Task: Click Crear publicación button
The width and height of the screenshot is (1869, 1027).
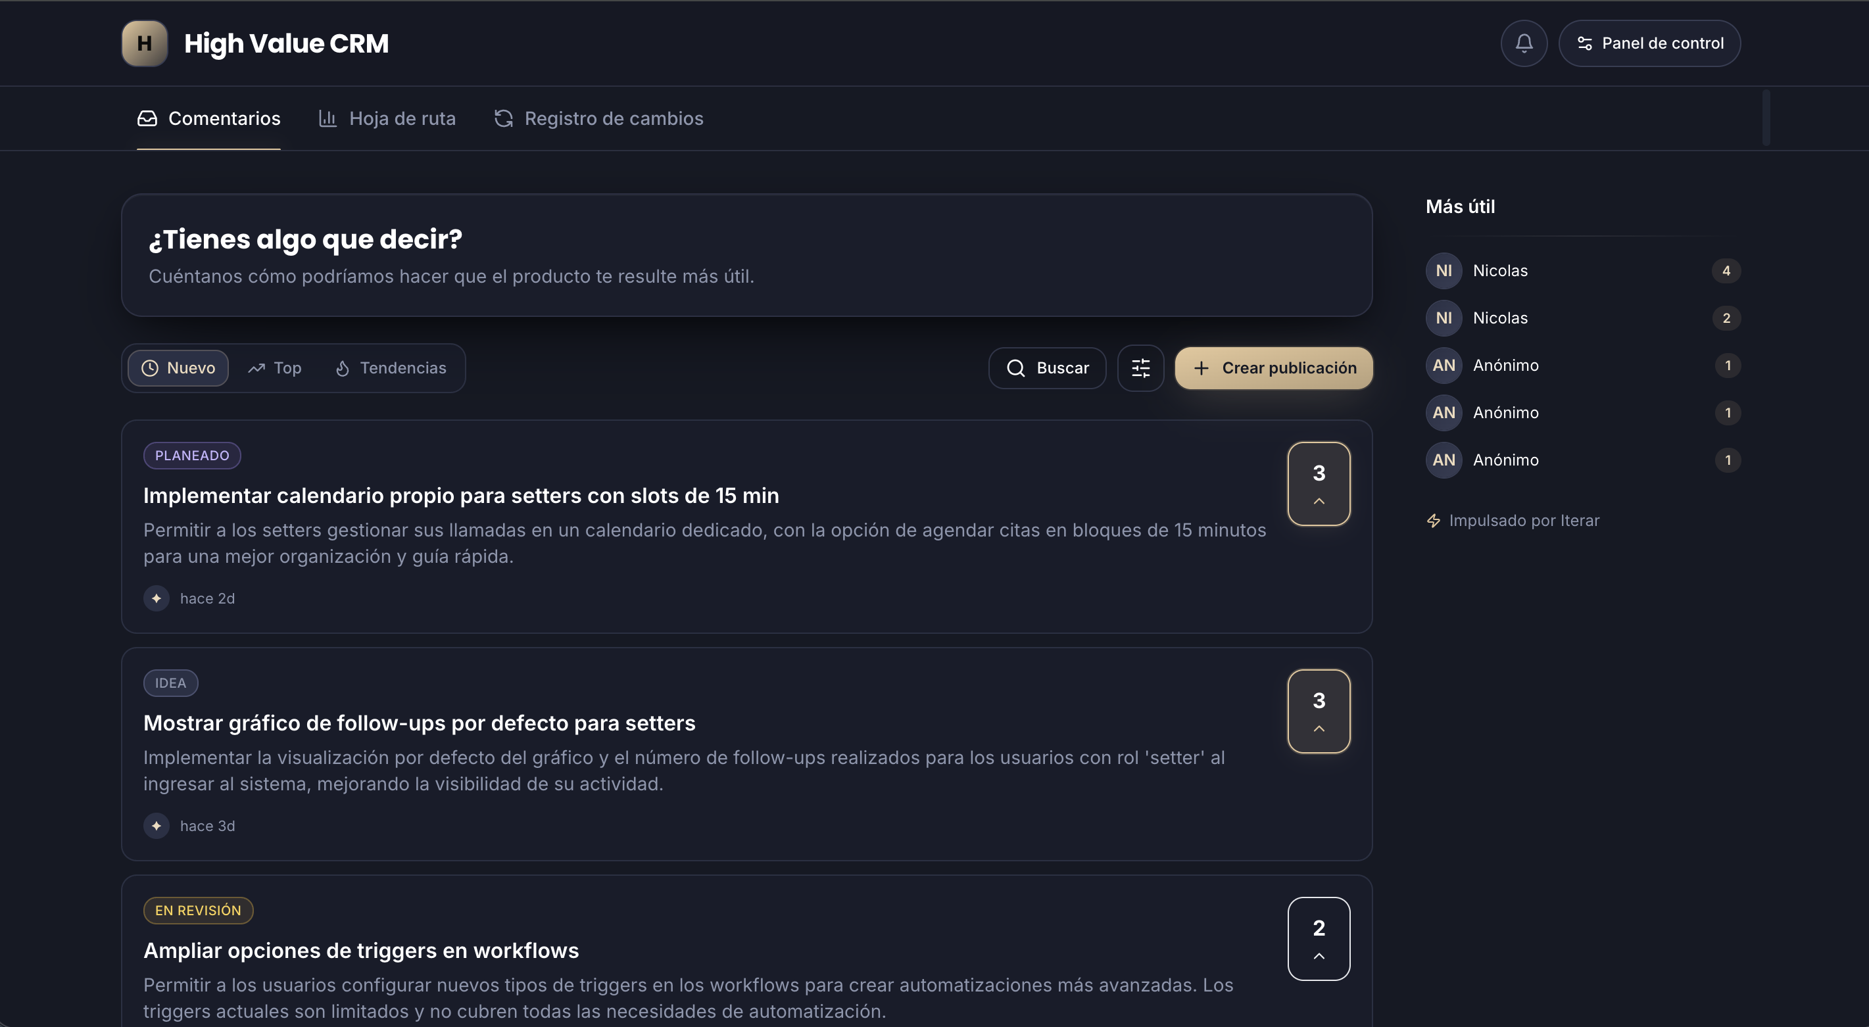Action: point(1274,368)
